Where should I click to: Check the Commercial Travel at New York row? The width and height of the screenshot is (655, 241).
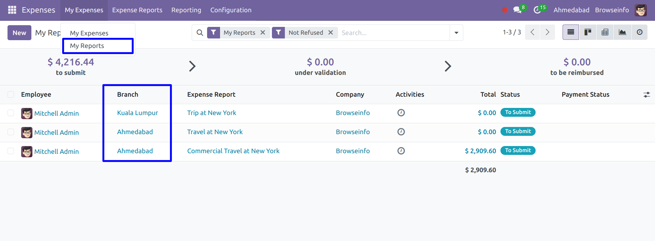11,151
